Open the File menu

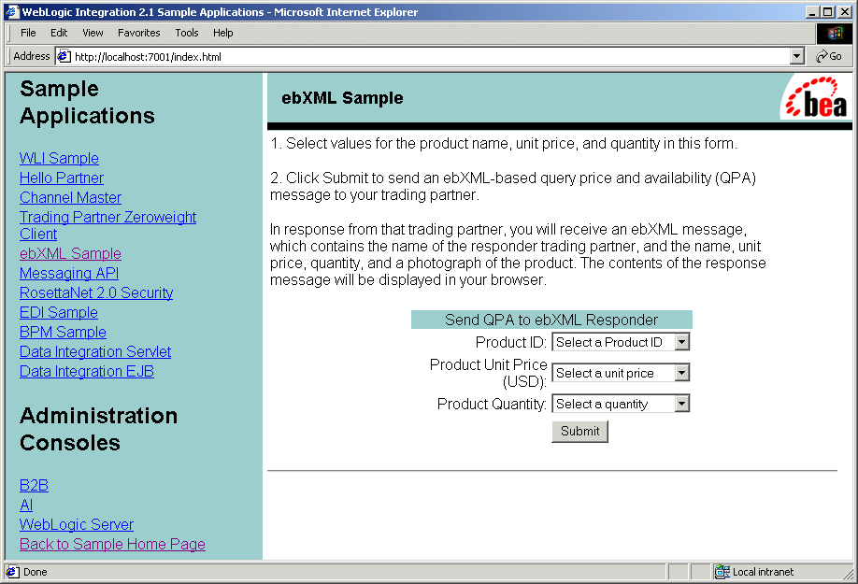28,33
